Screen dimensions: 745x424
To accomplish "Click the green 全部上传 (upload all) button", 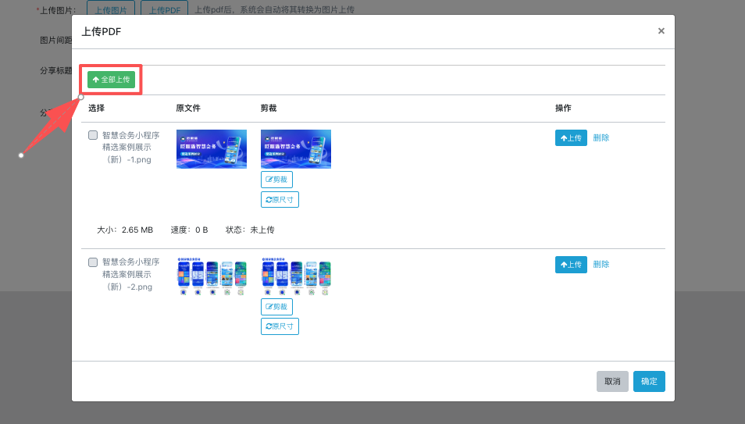I will 111,80.
